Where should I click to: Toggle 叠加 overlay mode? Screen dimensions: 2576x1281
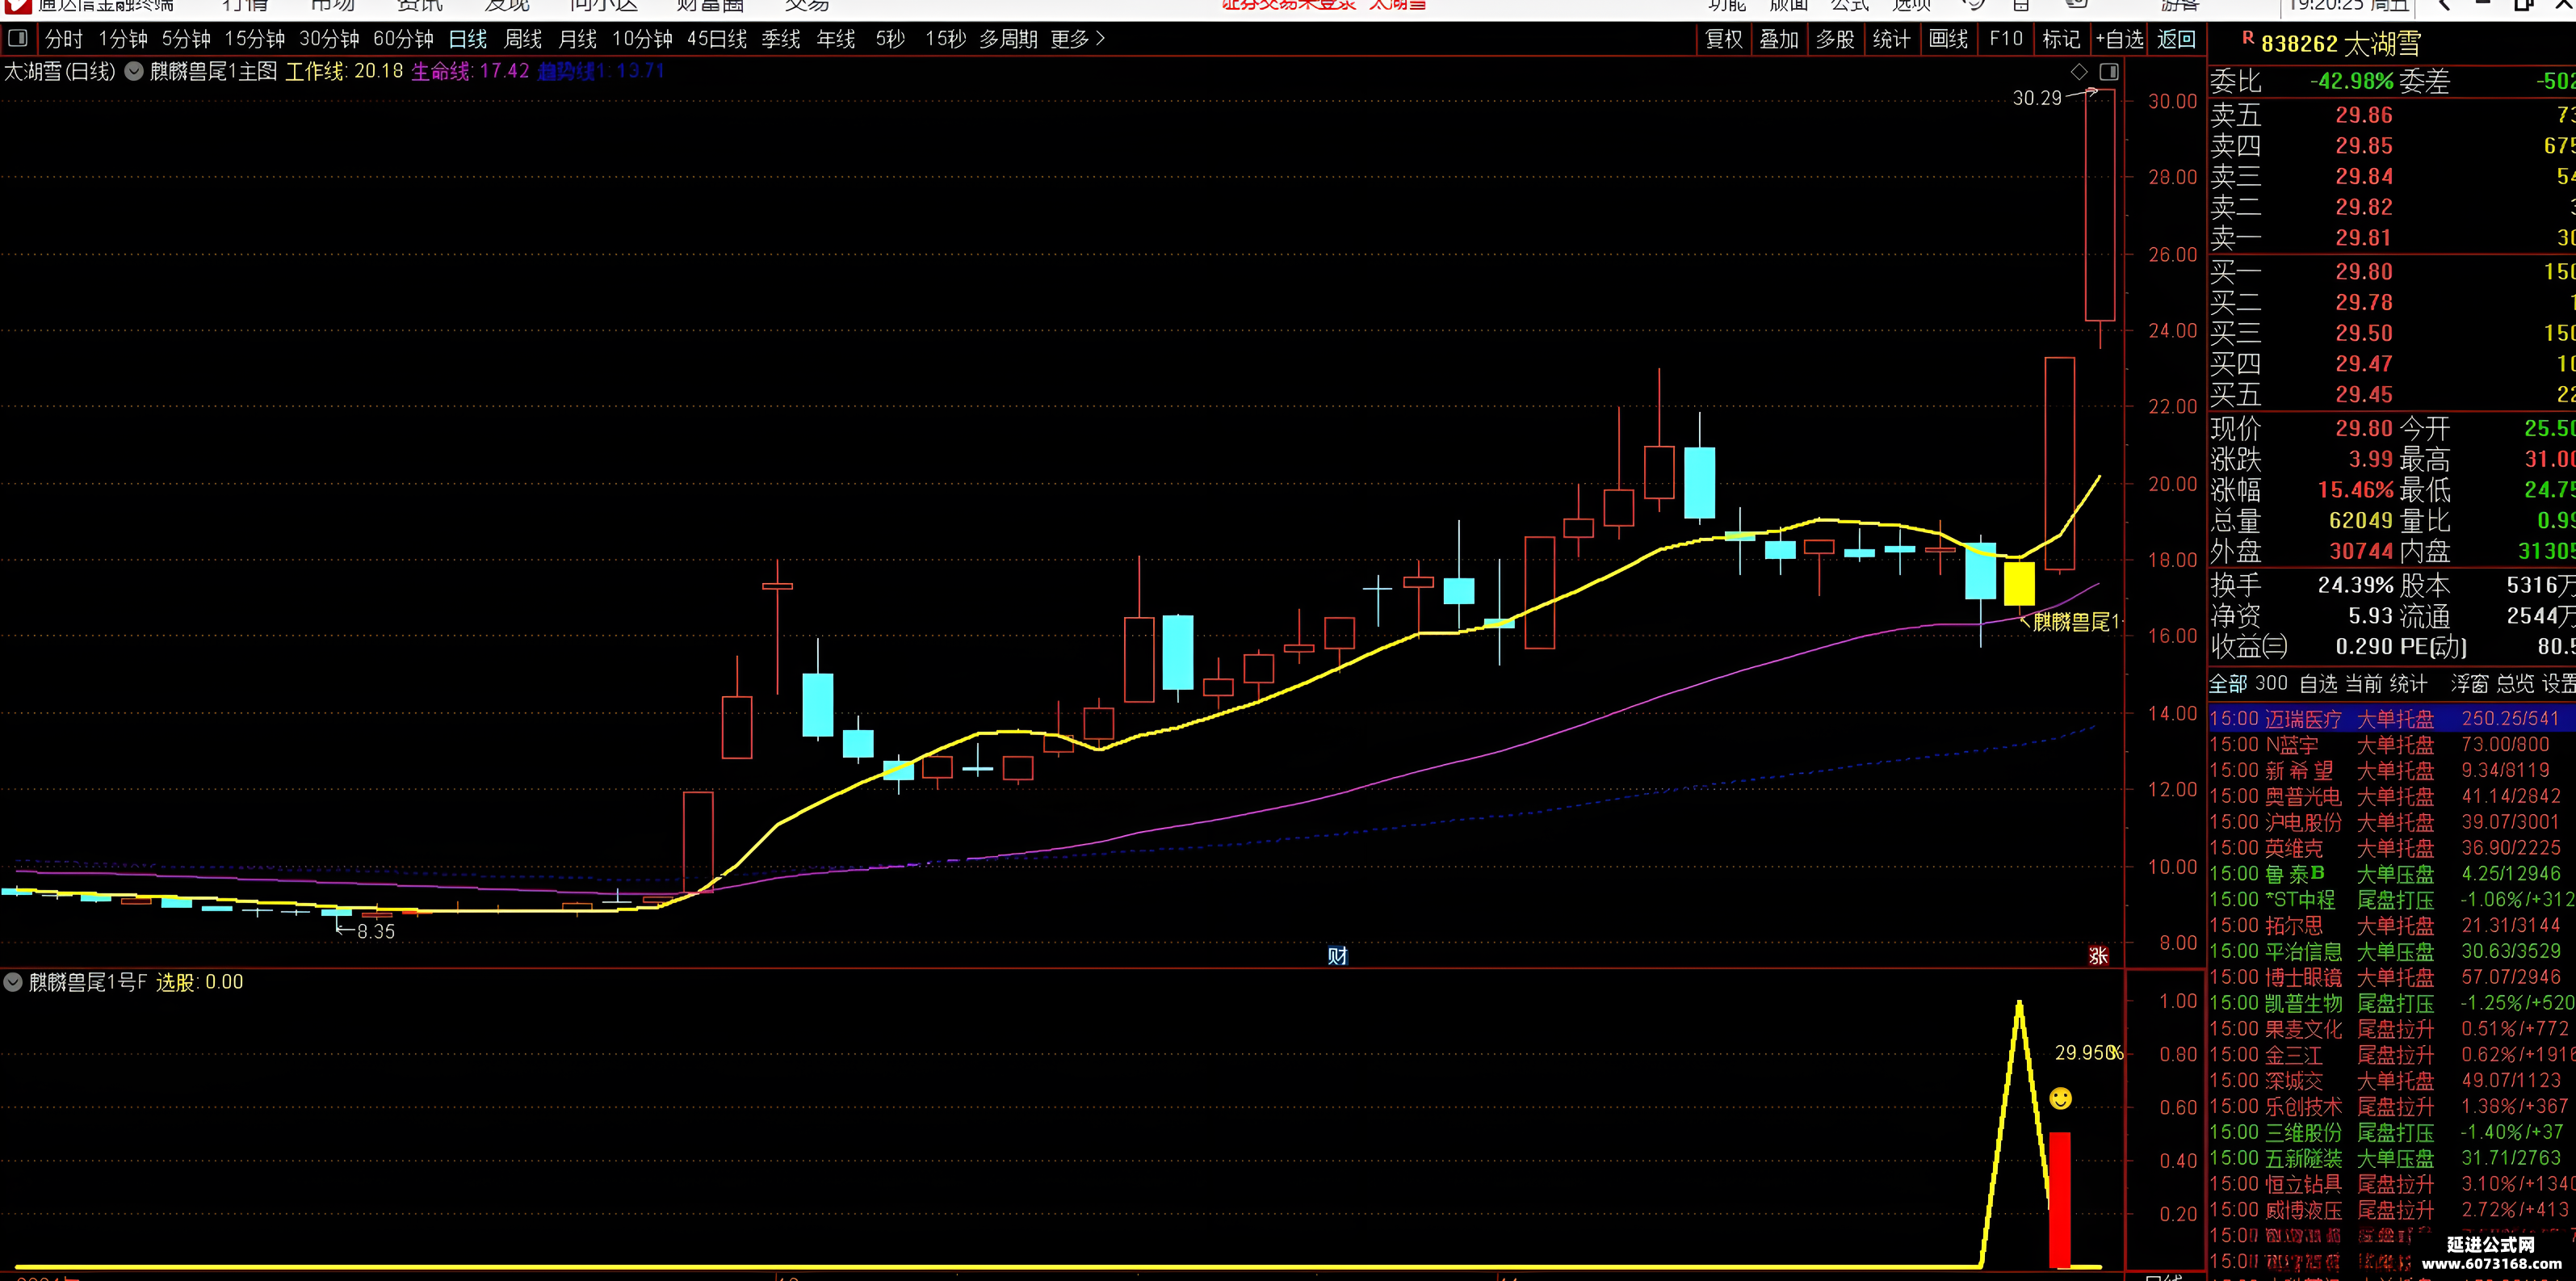(x=1779, y=39)
